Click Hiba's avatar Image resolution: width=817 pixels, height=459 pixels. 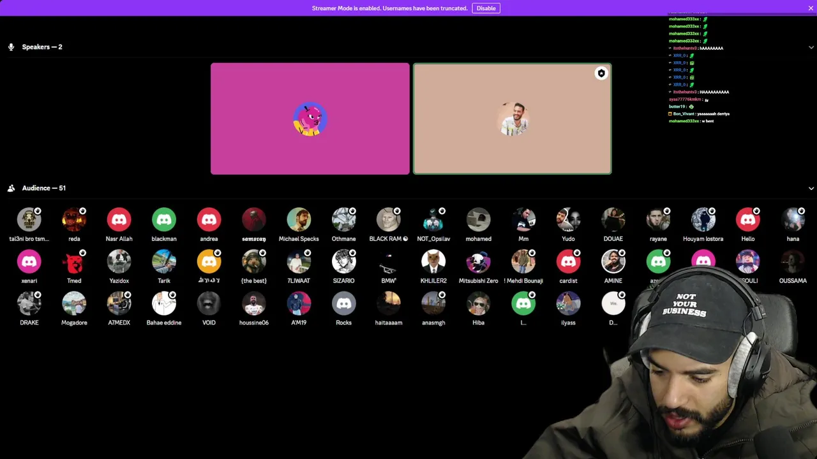[478, 304]
